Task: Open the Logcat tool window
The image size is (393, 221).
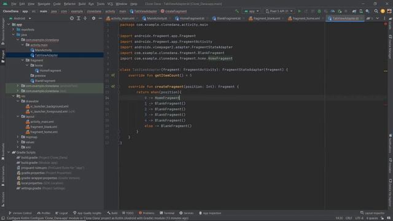Action: point(61,213)
